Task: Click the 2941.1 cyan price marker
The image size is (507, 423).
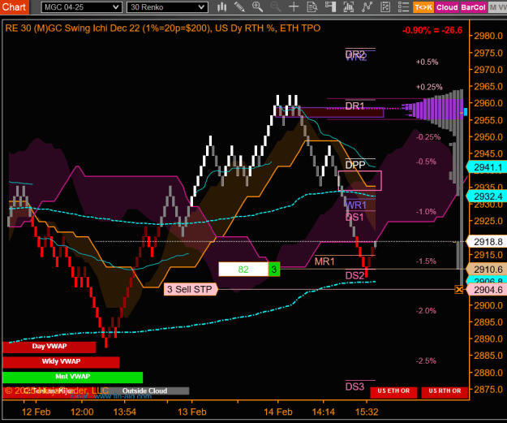Action: point(487,167)
